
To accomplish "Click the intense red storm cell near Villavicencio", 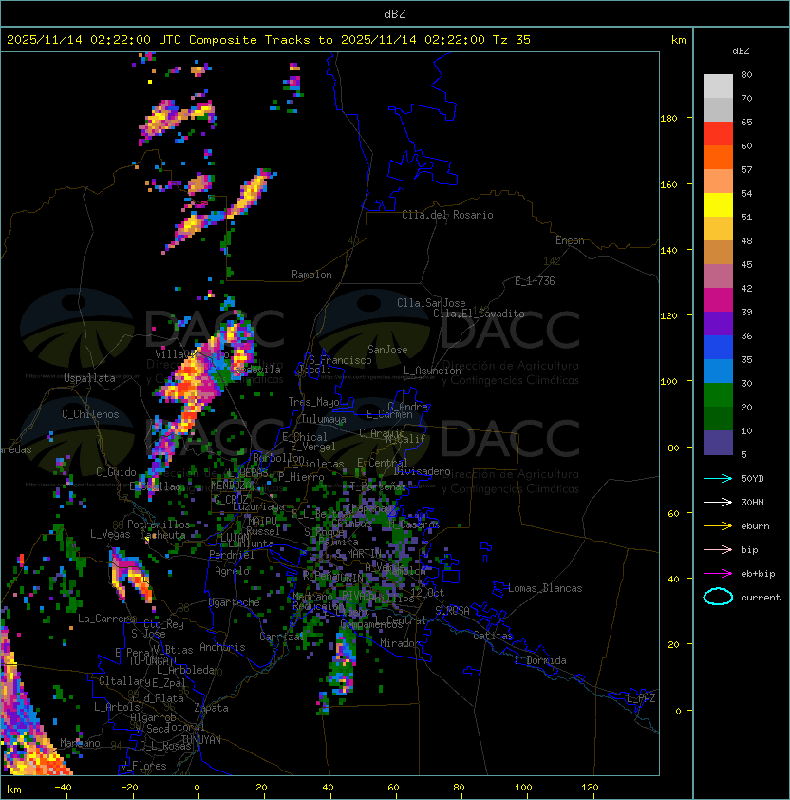I will pos(191,382).
